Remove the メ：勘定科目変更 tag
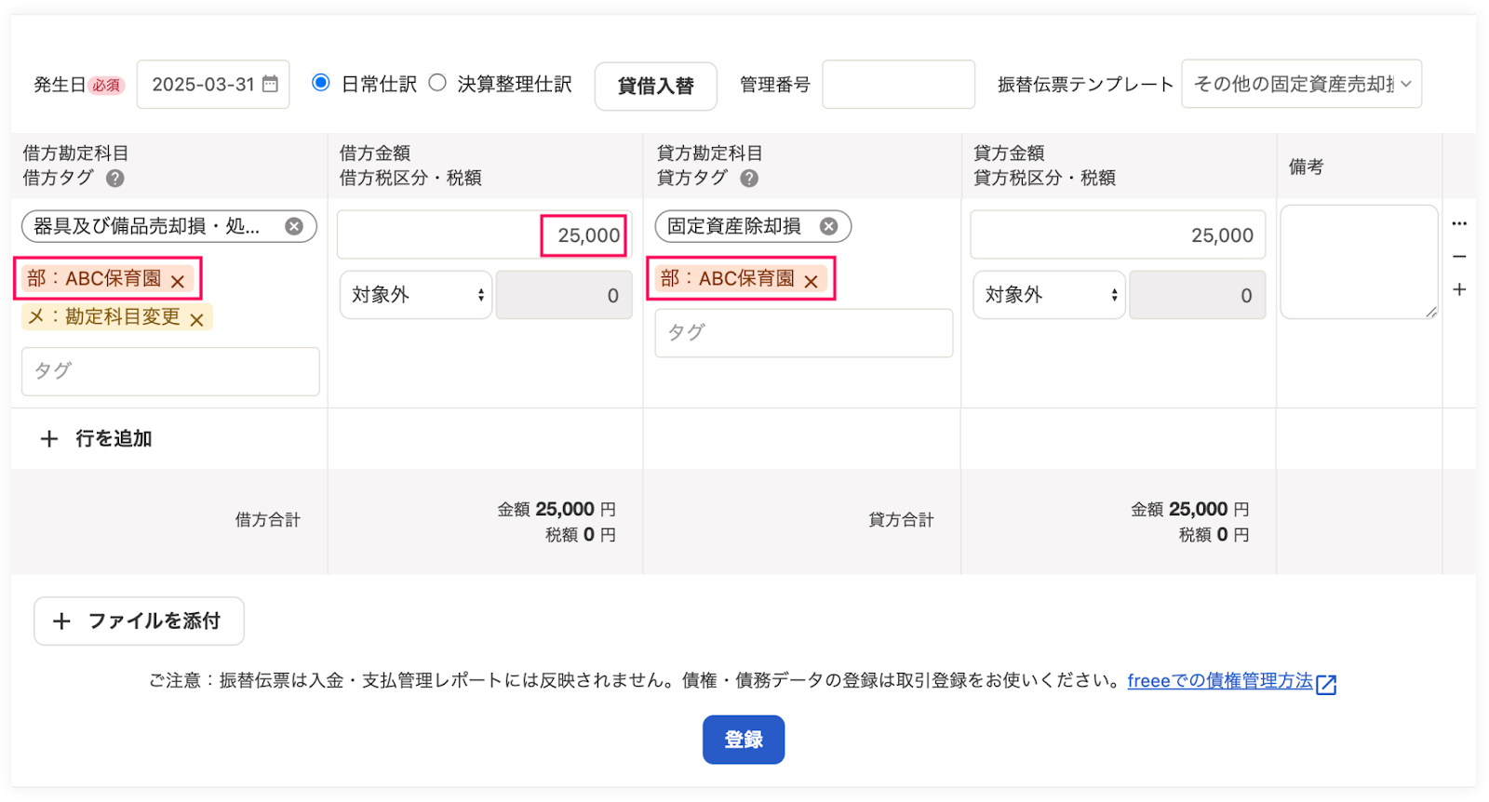The height and width of the screenshot is (802, 1489). tap(196, 319)
